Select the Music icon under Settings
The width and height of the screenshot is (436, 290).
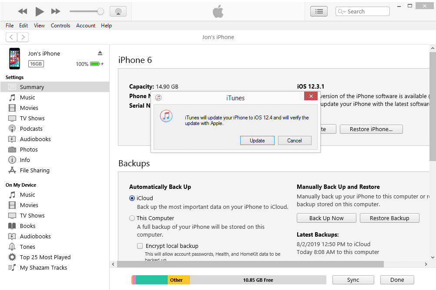point(12,97)
